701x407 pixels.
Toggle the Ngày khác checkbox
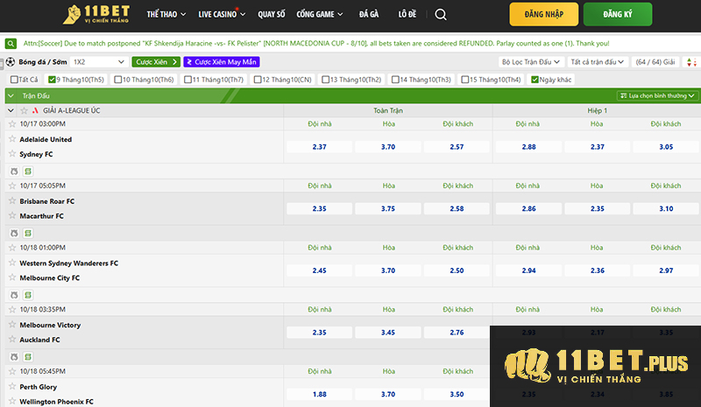click(x=535, y=80)
